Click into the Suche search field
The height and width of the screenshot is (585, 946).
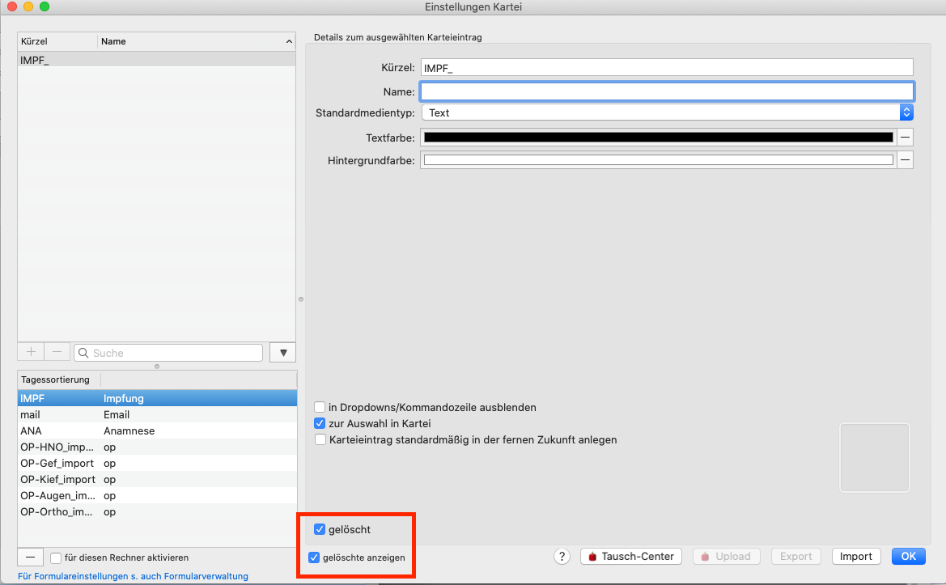(168, 353)
